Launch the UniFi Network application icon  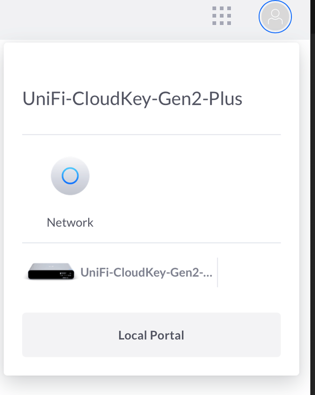[70, 175]
